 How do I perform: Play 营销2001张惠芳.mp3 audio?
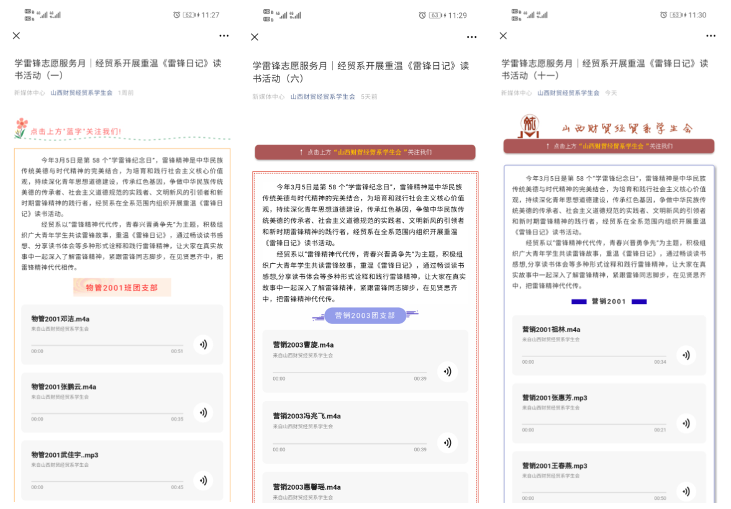pos(686,423)
